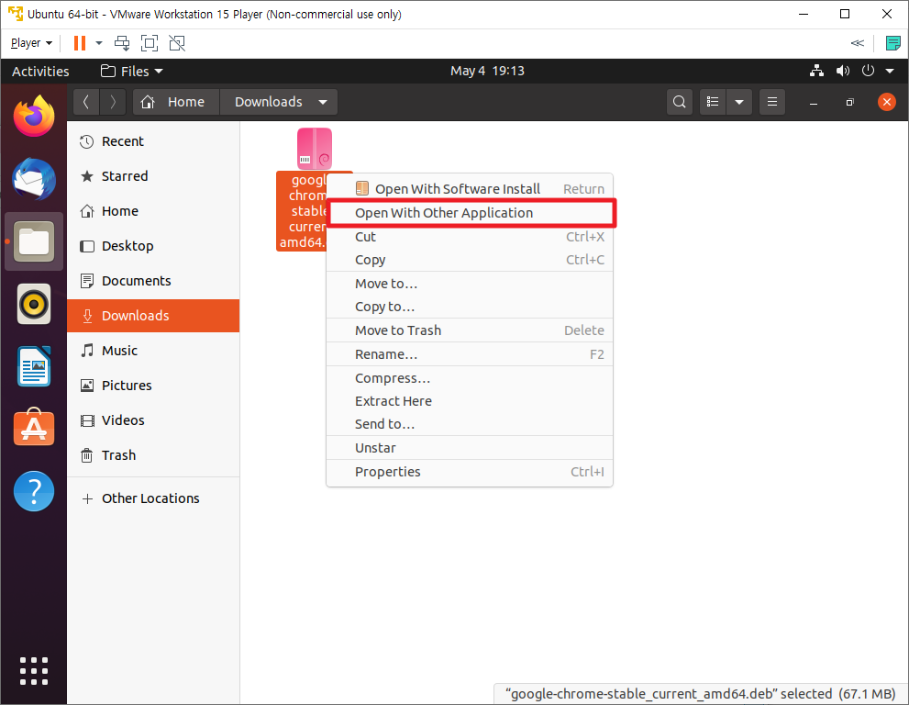Minimize the Files window
This screenshot has width=909, height=705.
click(x=814, y=102)
